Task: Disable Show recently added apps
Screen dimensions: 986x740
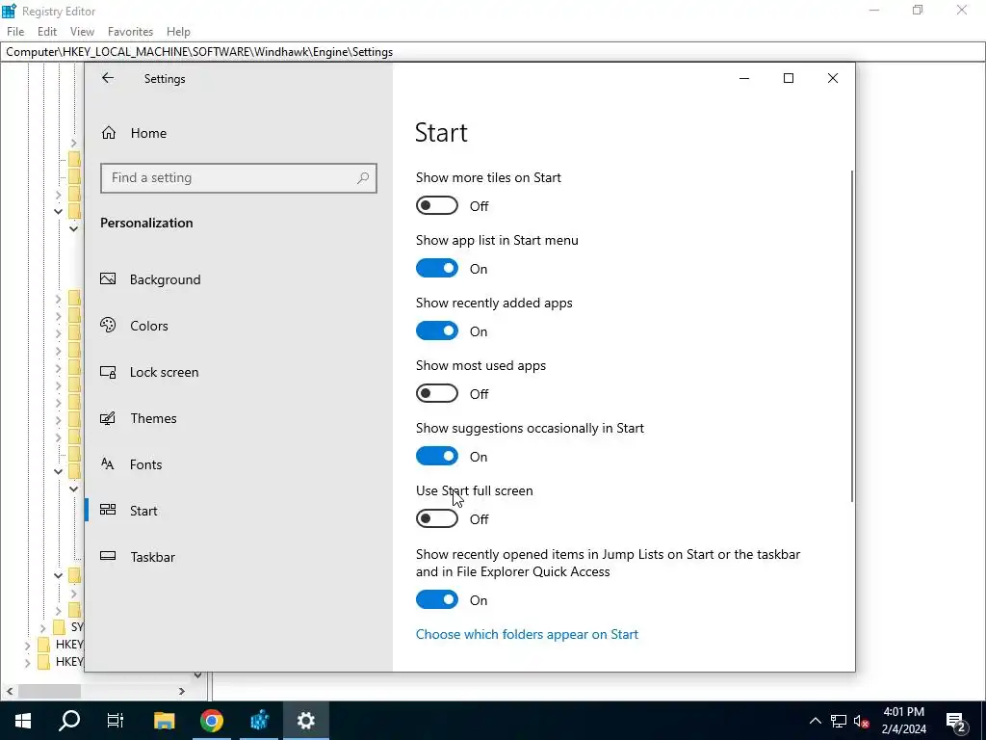Action: (437, 331)
